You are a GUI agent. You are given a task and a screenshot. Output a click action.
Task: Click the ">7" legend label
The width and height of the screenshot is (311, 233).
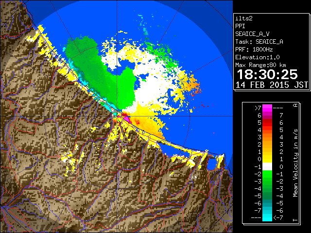(258, 108)
